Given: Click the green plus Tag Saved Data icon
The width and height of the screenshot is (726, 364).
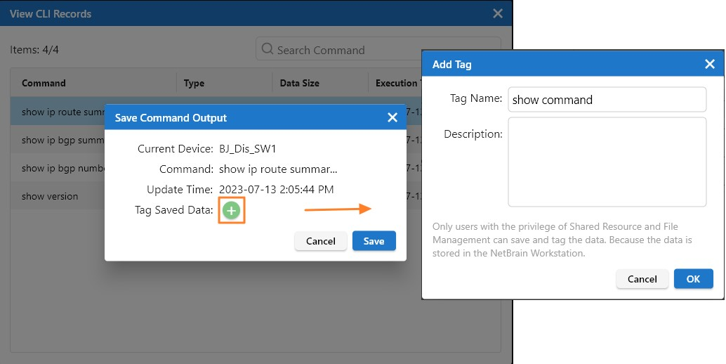Looking at the screenshot, I should click(x=232, y=210).
